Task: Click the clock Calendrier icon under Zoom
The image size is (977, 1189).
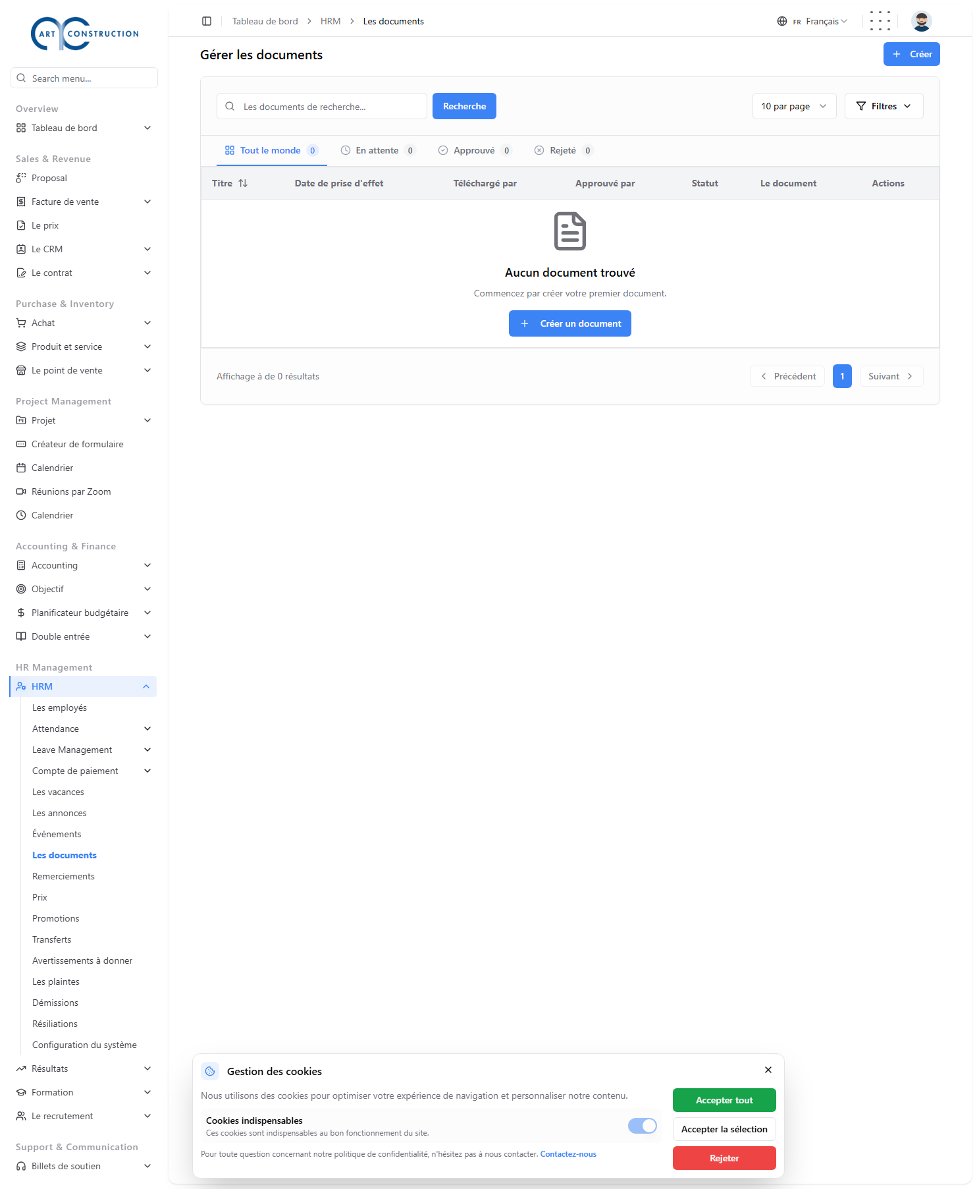Action: [21, 515]
